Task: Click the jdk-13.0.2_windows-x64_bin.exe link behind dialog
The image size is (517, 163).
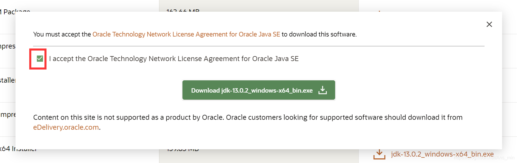Action: pyautogui.click(x=442, y=154)
